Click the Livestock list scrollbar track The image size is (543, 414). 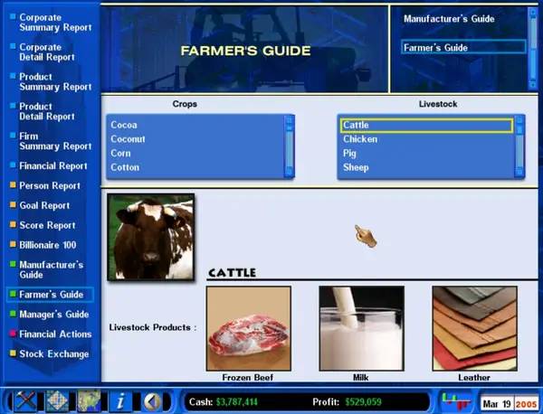pyautogui.click(x=519, y=152)
